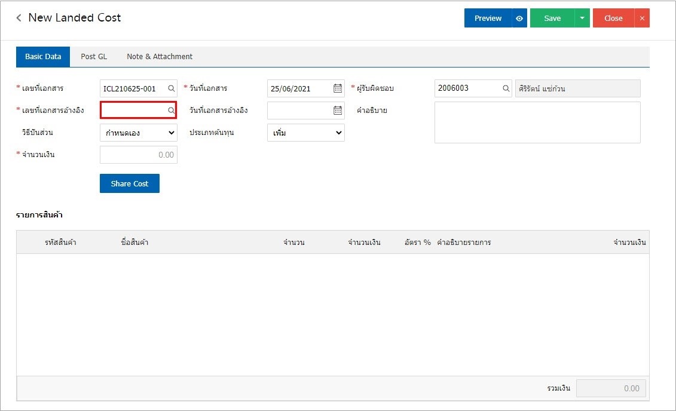Click the red Close button
Viewport: 676px width, 411px height.
[613, 18]
